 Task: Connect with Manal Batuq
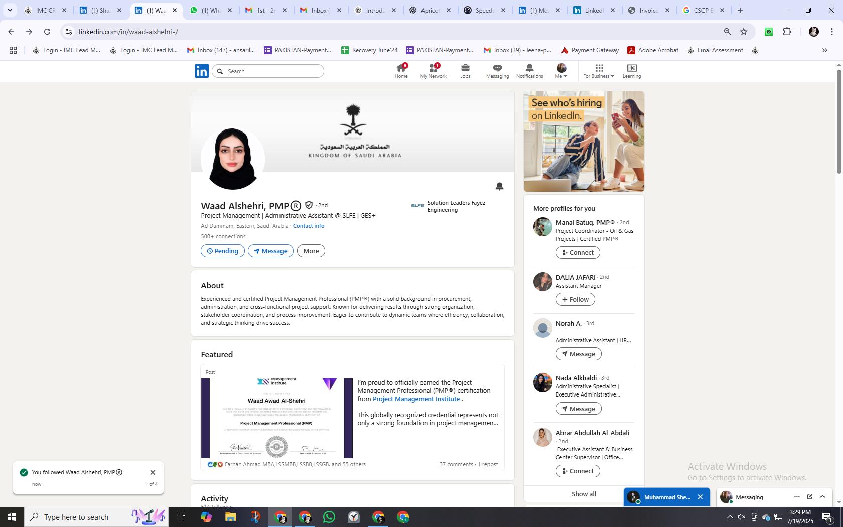[x=578, y=252]
